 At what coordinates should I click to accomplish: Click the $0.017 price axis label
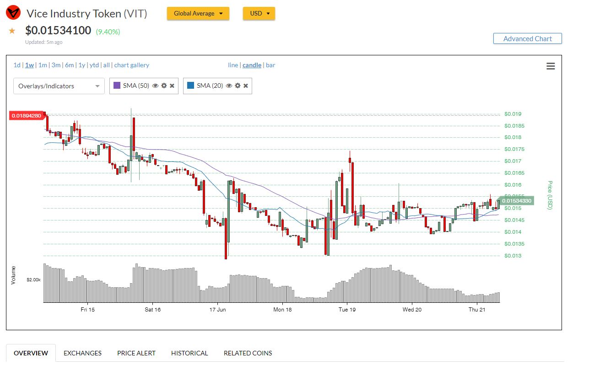click(x=513, y=161)
